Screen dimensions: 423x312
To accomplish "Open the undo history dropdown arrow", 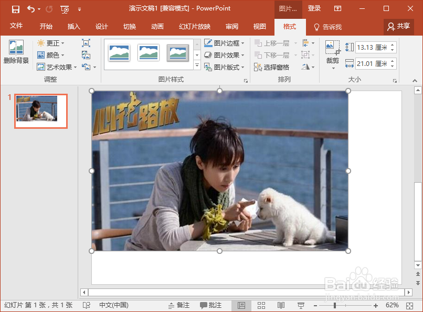I will point(39,9).
